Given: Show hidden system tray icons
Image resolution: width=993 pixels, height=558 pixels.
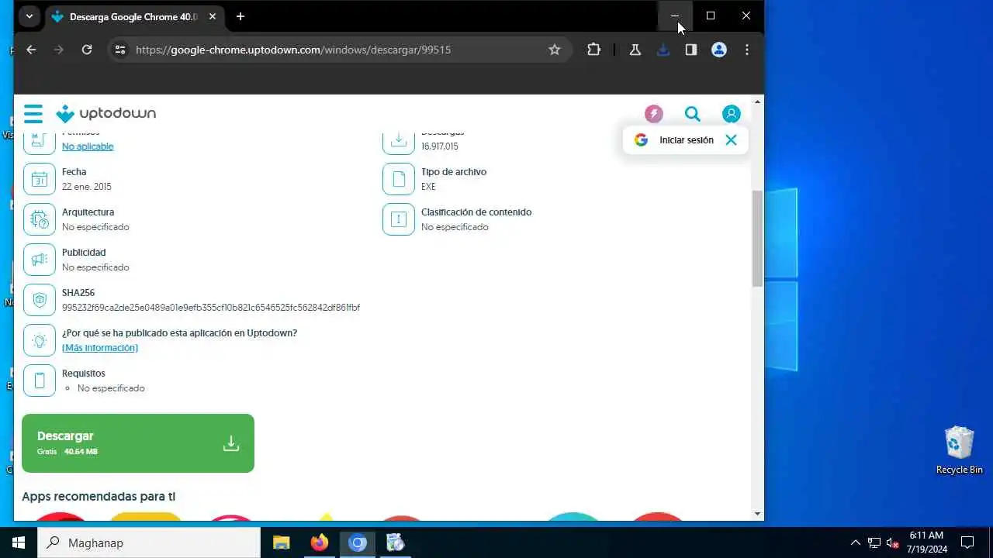Looking at the screenshot, I should [856, 542].
